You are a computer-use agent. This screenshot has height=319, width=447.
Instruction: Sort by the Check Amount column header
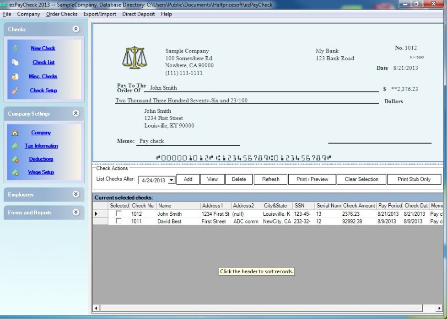[x=359, y=206]
